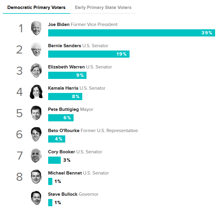Click the Joe Biden name label
222x211 pixels.
tap(59, 25)
